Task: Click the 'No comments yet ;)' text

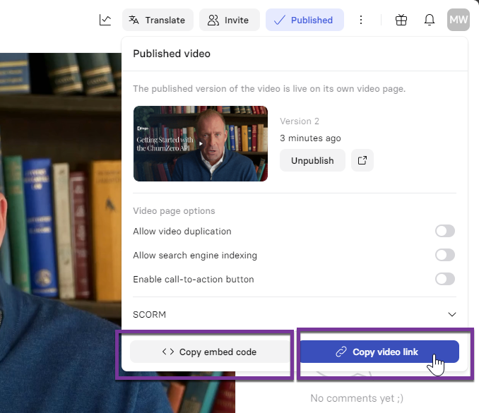Action: (x=357, y=398)
